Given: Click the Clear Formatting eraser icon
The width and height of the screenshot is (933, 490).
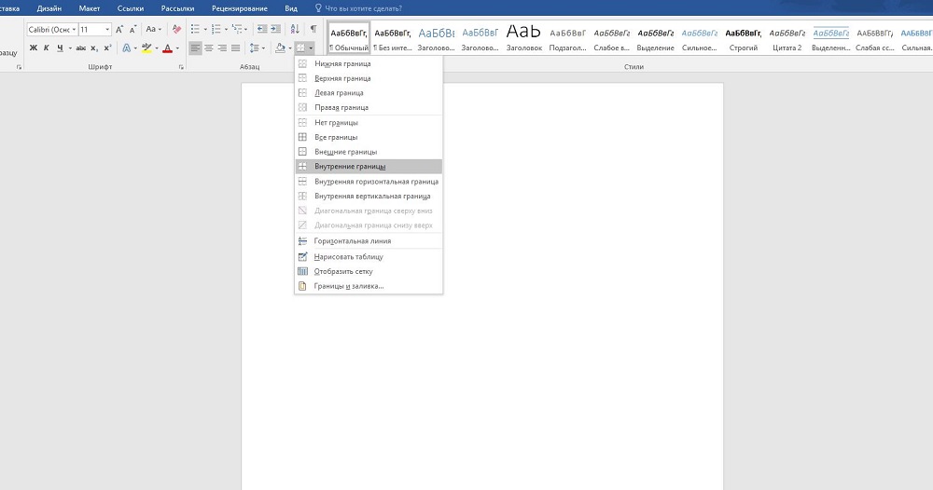Looking at the screenshot, I should (176, 30).
